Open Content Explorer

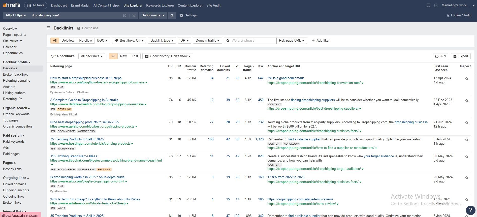[190, 5]
